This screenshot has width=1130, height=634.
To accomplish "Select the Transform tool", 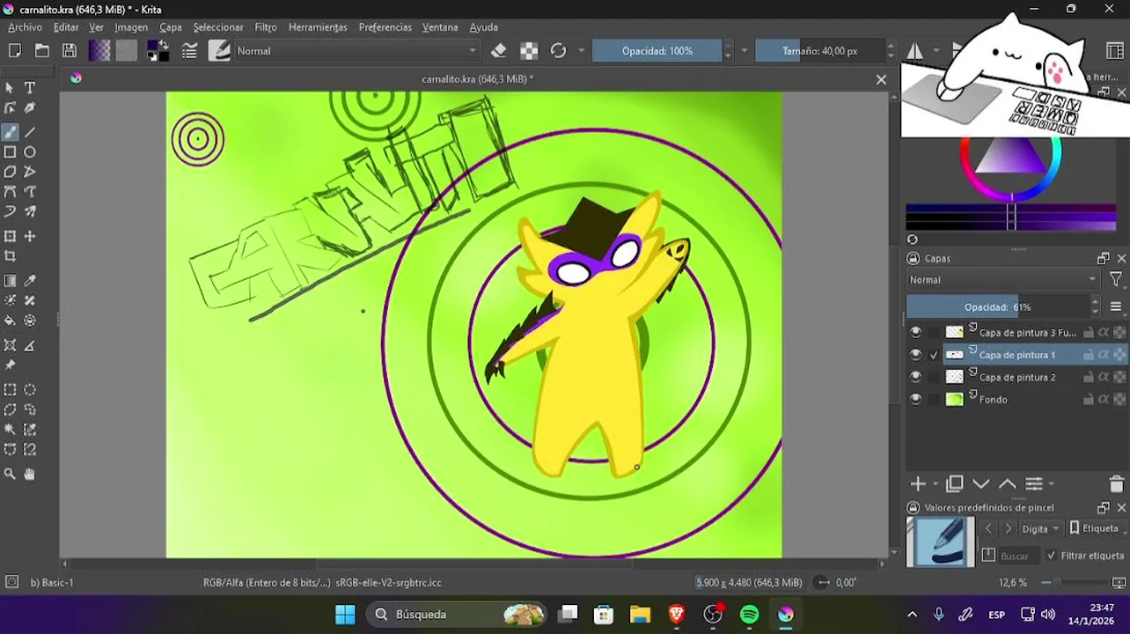I will (x=10, y=236).
